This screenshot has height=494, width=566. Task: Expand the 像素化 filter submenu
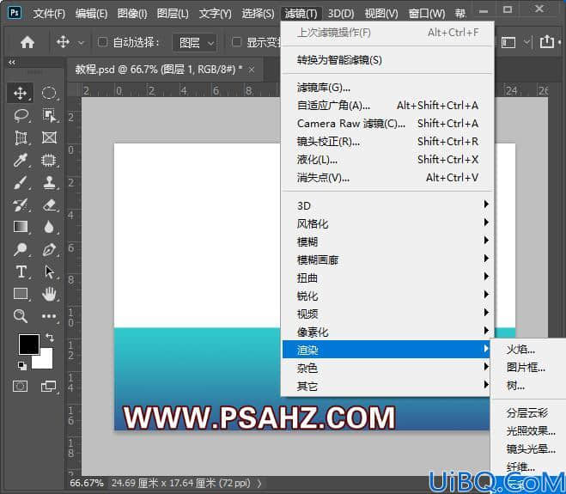386,332
